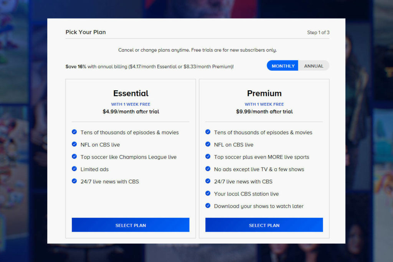Click the Essential plan title

point(130,93)
